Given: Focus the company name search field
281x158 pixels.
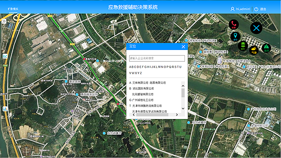Looking at the screenshot, I should click(x=157, y=58).
